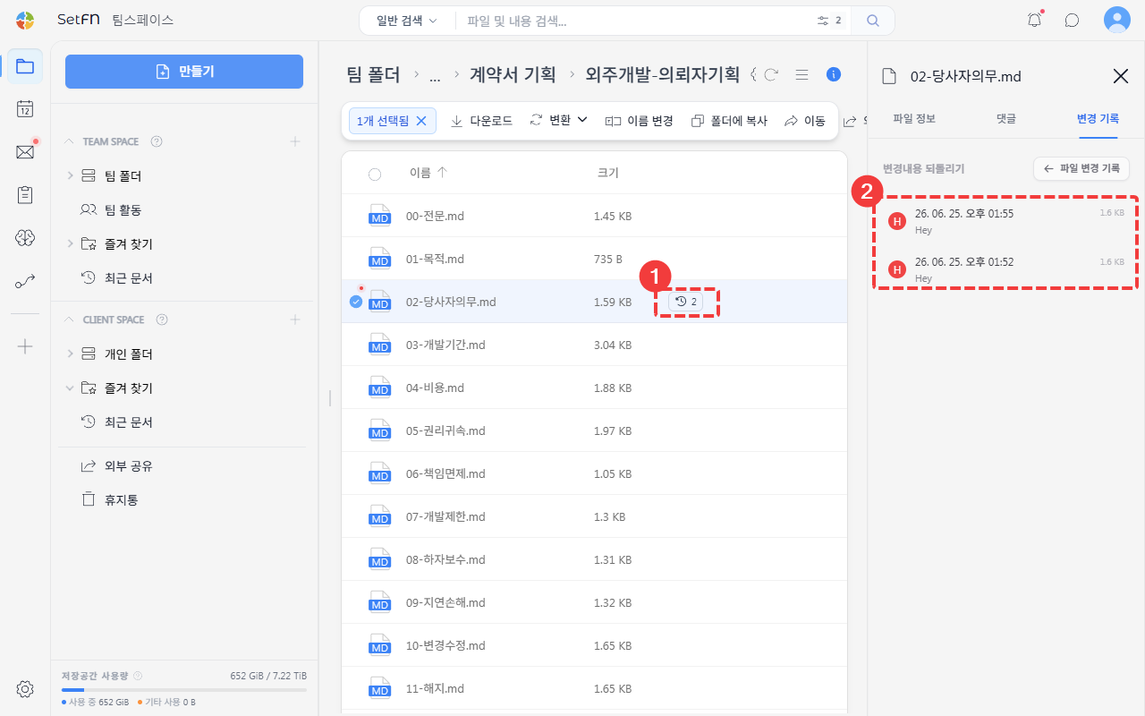The image size is (1145, 716).
Task: Select file 00-전문.md
Action: [x=594, y=216]
